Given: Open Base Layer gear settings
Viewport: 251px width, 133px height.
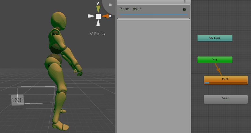Looking at the screenshot, I should point(184,10).
